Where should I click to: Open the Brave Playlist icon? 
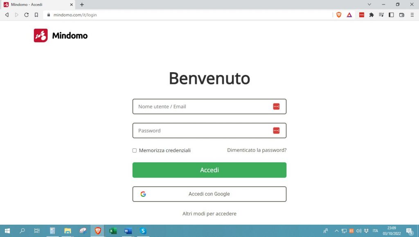coord(382,14)
